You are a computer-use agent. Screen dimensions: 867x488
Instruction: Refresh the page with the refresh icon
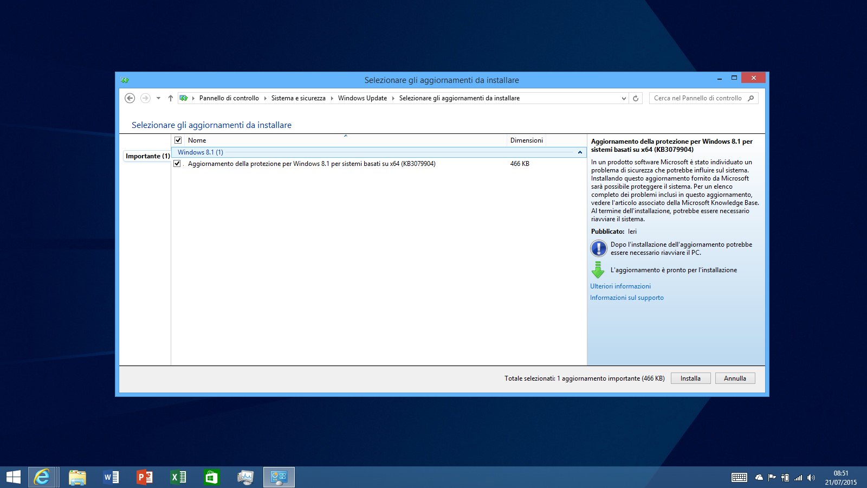tap(636, 98)
